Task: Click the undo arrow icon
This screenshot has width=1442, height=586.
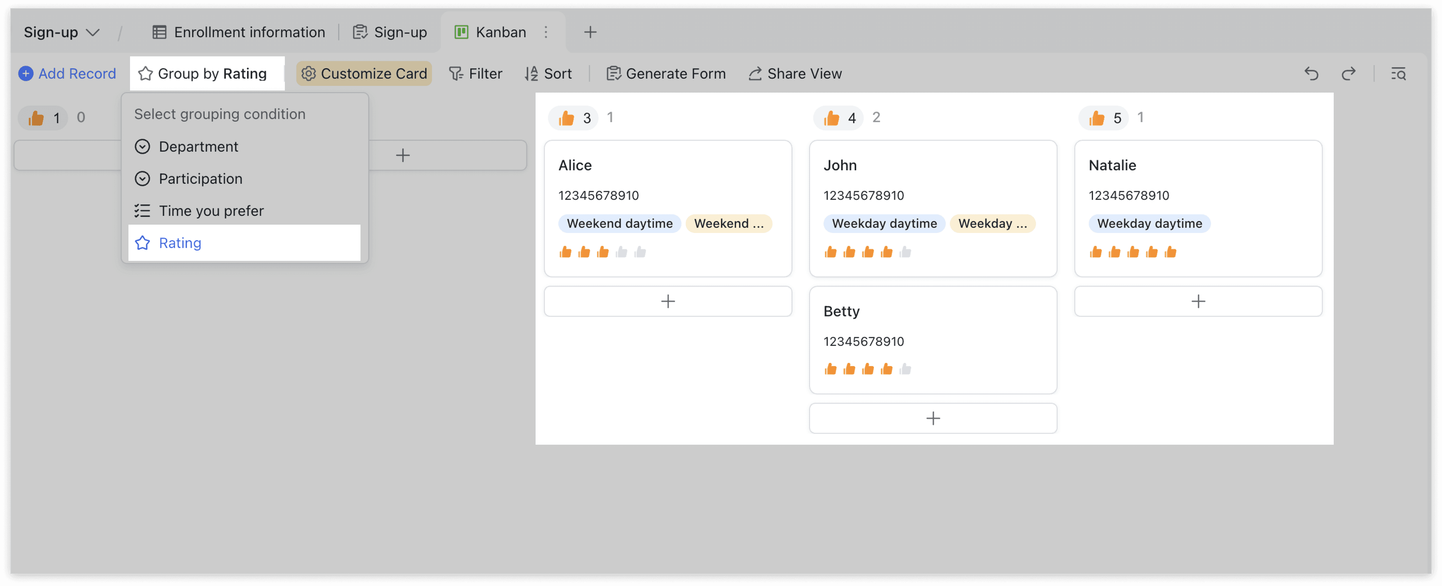Action: pos(1311,73)
